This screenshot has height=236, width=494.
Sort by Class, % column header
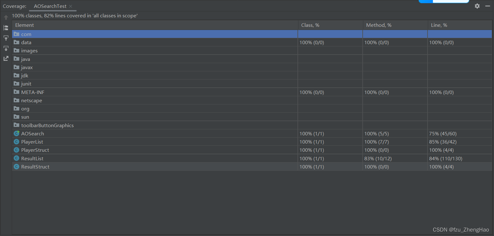330,25
